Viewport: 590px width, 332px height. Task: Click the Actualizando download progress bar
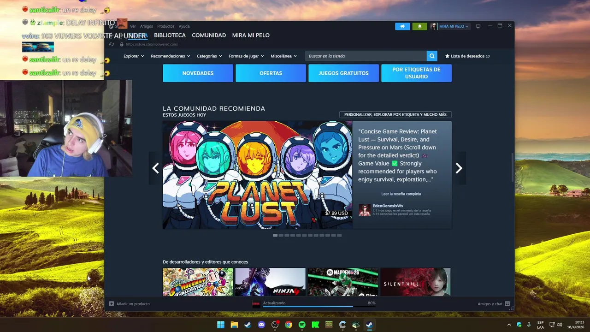319,306
